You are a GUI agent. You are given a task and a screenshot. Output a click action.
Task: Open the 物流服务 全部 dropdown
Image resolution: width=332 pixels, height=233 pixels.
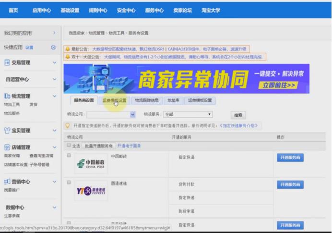pos(188,114)
